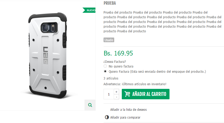This screenshot has height=123, width=224.
Task: Click the magnifier zoom icon on product image
Action: click(90, 105)
